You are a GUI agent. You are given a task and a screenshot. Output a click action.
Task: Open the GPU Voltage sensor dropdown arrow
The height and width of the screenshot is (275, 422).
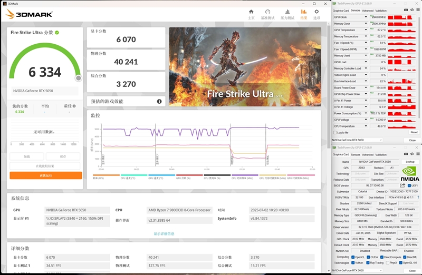(x=366, y=120)
